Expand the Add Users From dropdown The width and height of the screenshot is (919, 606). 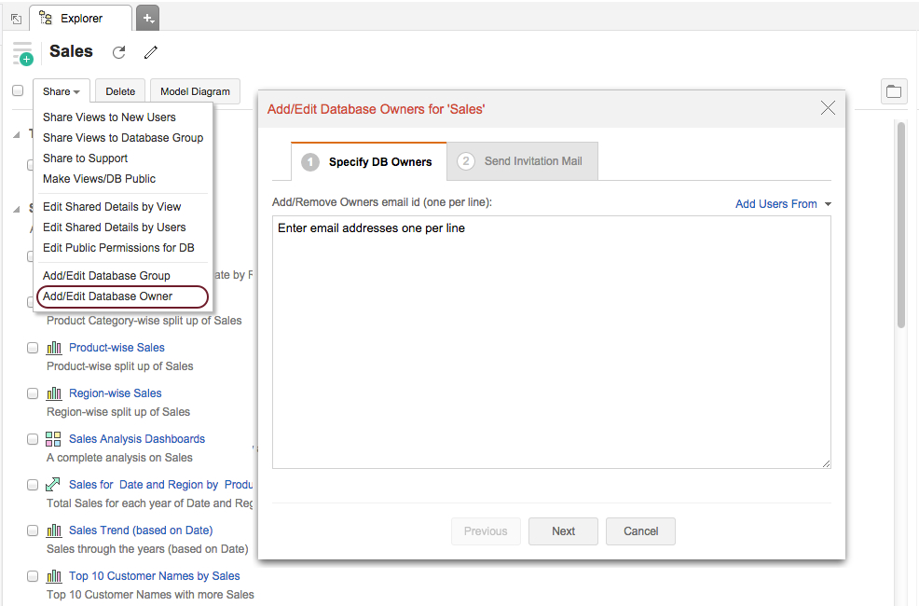click(x=783, y=204)
